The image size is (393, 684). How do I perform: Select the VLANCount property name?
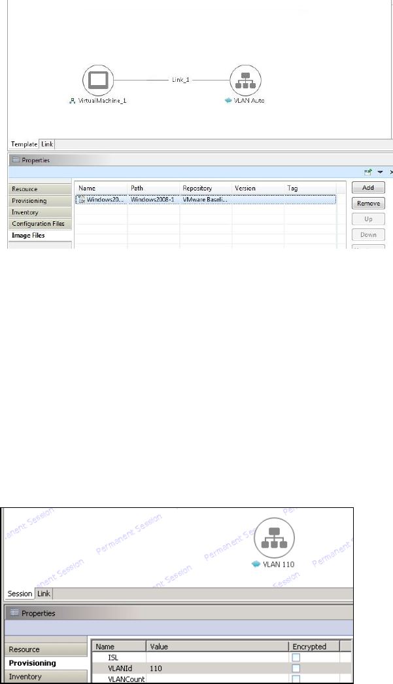pos(126,679)
